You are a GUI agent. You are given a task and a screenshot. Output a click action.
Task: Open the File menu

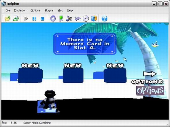pyautogui.click(x=8, y=10)
